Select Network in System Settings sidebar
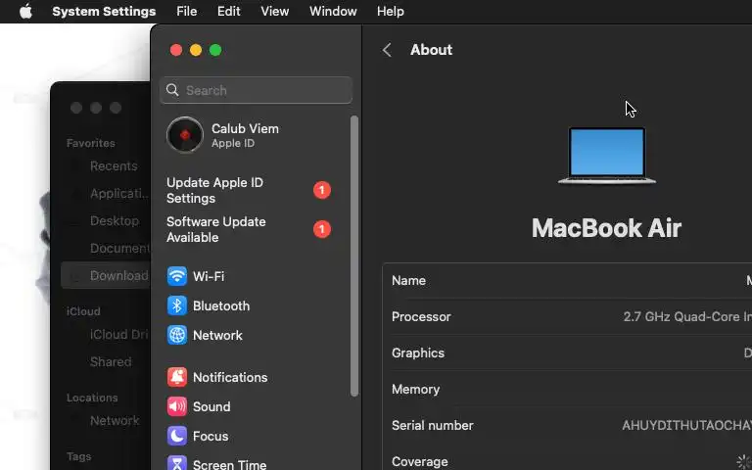The image size is (752, 470). click(x=217, y=335)
